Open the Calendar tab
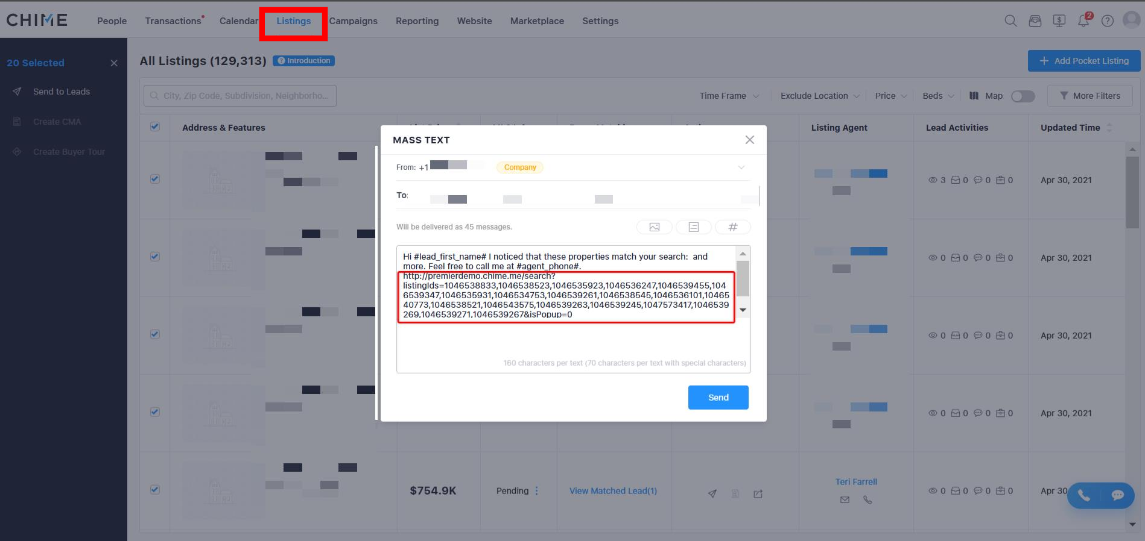The width and height of the screenshot is (1145, 541). tap(239, 21)
